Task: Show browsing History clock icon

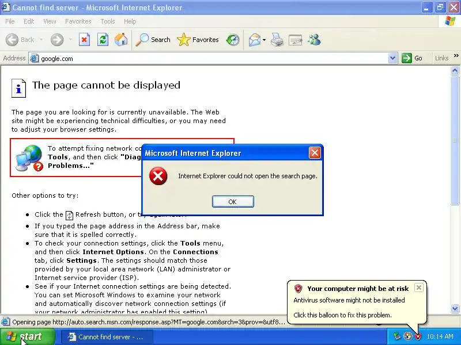Action: point(233,40)
